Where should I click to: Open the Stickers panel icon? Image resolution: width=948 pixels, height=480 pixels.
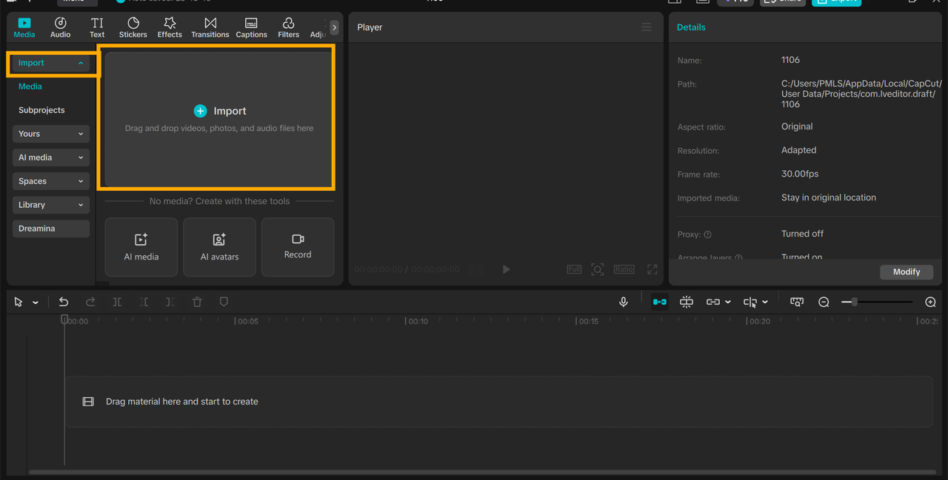point(133,27)
